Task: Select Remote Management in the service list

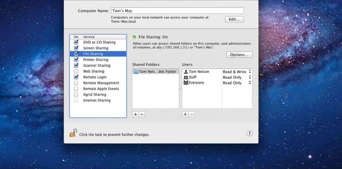Action: 101,83
